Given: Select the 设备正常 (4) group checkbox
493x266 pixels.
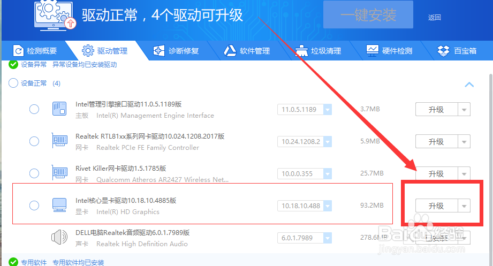Looking at the screenshot, I should 13,83.
